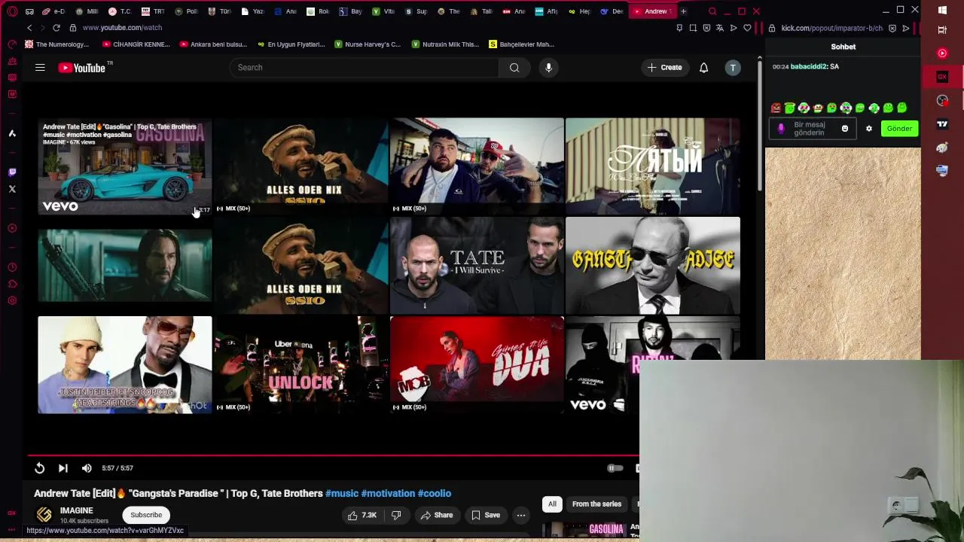Click the Kick chat message input

[813, 129]
